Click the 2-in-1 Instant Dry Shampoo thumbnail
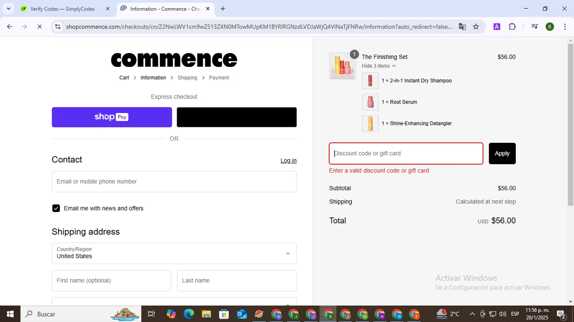Image resolution: width=574 pixels, height=322 pixels. (370, 81)
